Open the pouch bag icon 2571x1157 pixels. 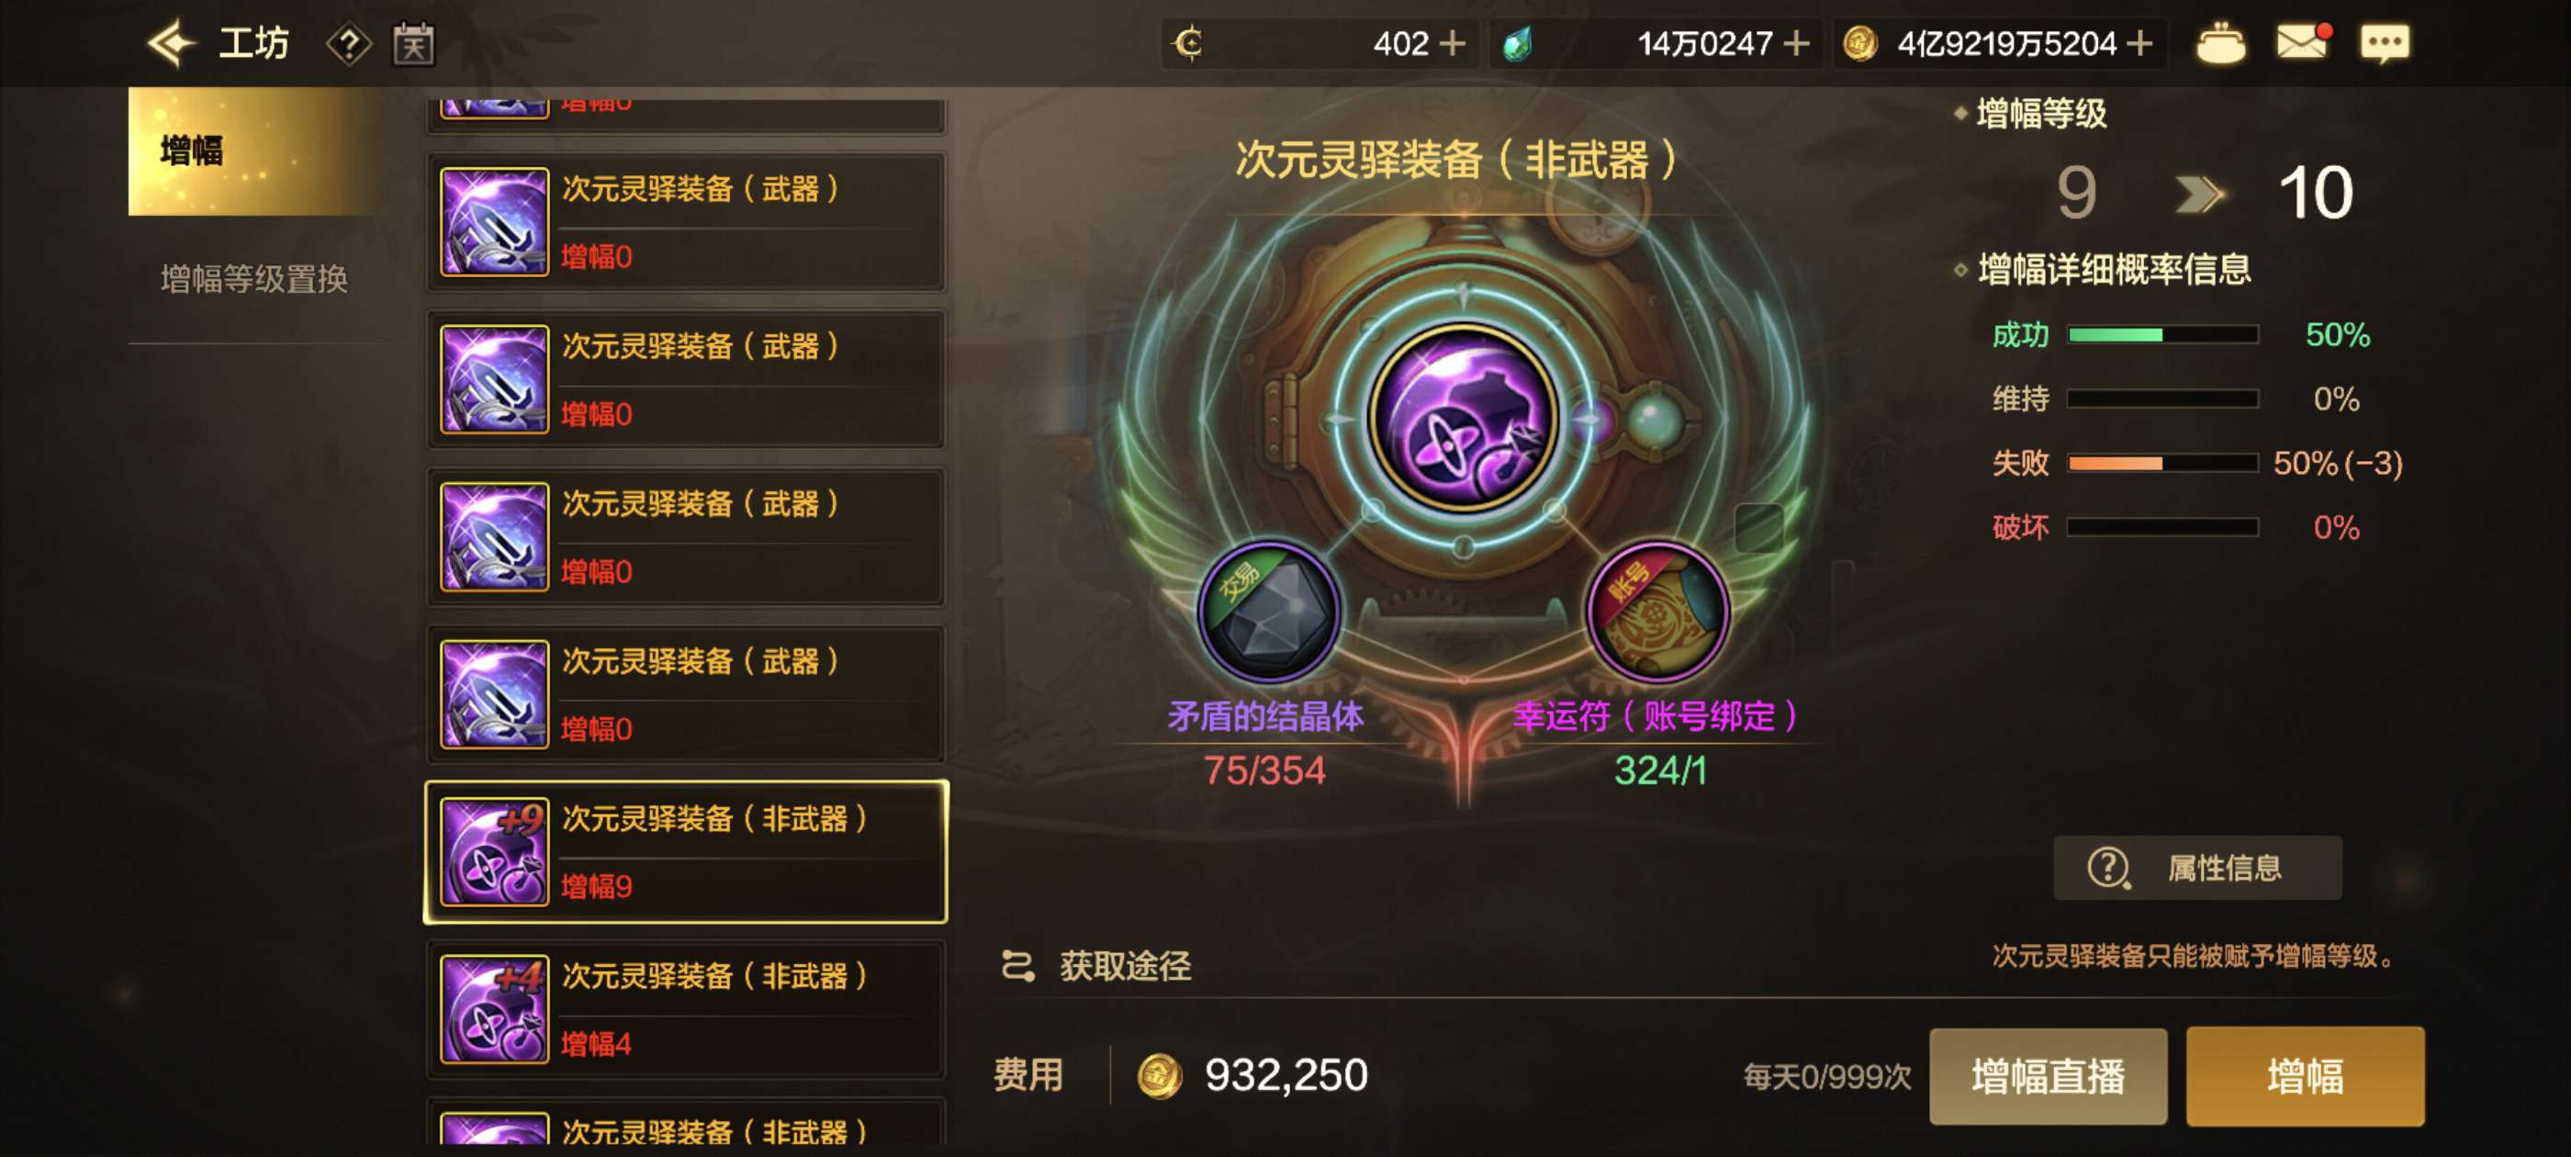pos(2219,44)
